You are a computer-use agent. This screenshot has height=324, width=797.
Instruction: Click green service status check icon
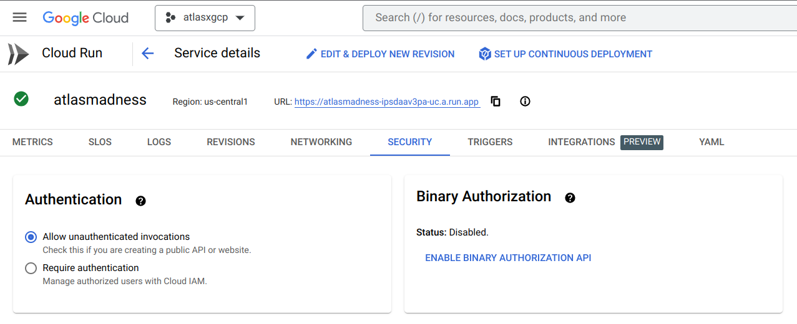[x=21, y=99]
